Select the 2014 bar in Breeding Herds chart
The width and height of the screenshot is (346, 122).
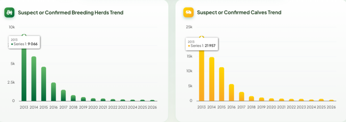click(x=34, y=79)
